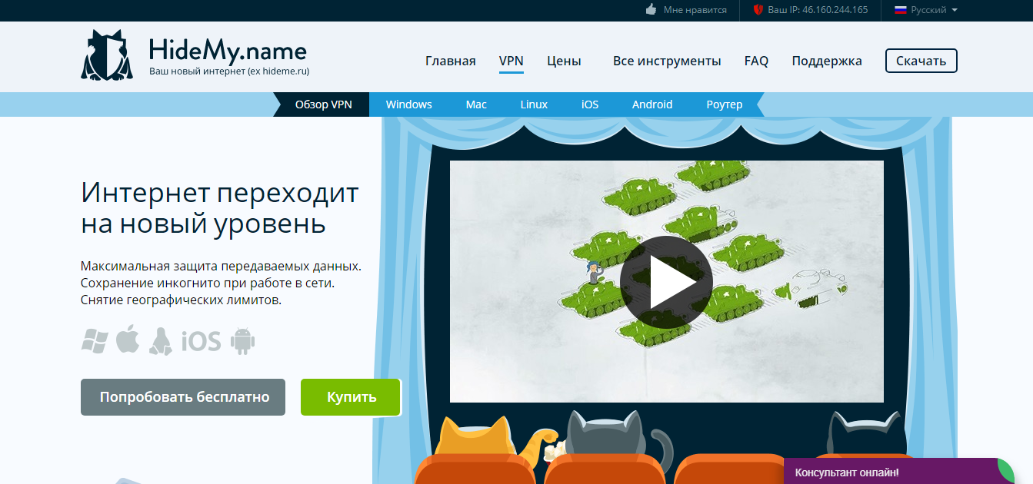
Task: Open the FAQ menu item
Action: [756, 61]
